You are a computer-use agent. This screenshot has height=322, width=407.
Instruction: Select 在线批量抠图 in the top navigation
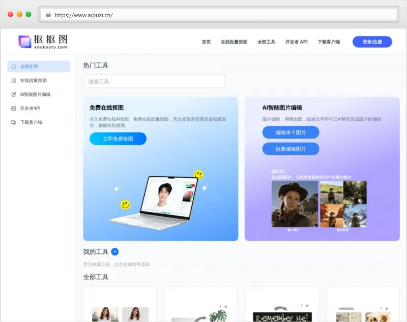tap(233, 42)
